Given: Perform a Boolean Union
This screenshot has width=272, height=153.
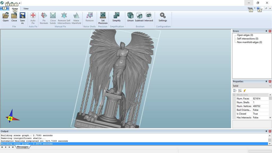Looking at the screenshot, I should [x=130, y=17].
